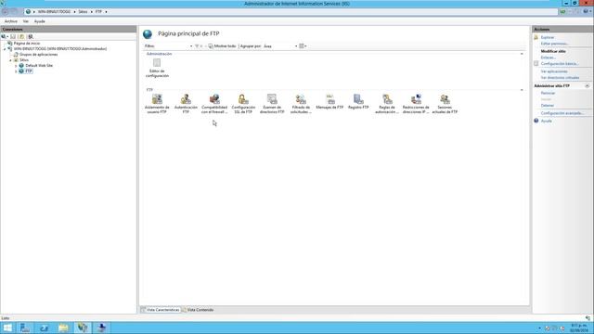Screen dimensions: 594x334
Task: Open the Ver menu
Action: pyautogui.click(x=26, y=21)
